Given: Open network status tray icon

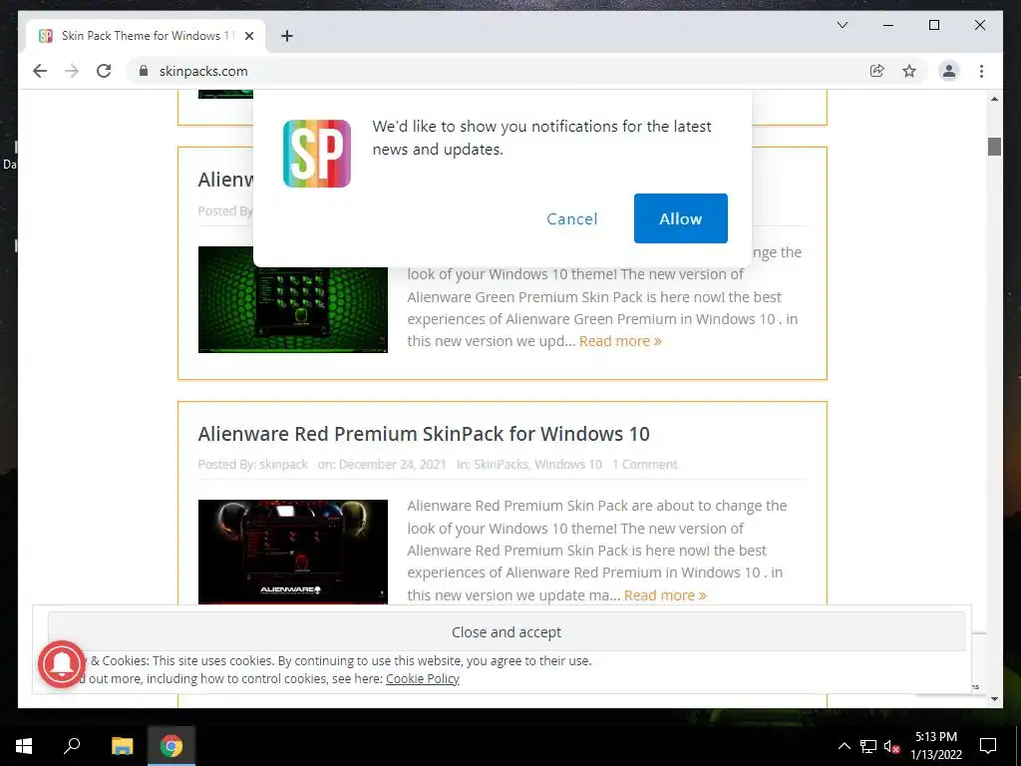Looking at the screenshot, I should [x=868, y=746].
